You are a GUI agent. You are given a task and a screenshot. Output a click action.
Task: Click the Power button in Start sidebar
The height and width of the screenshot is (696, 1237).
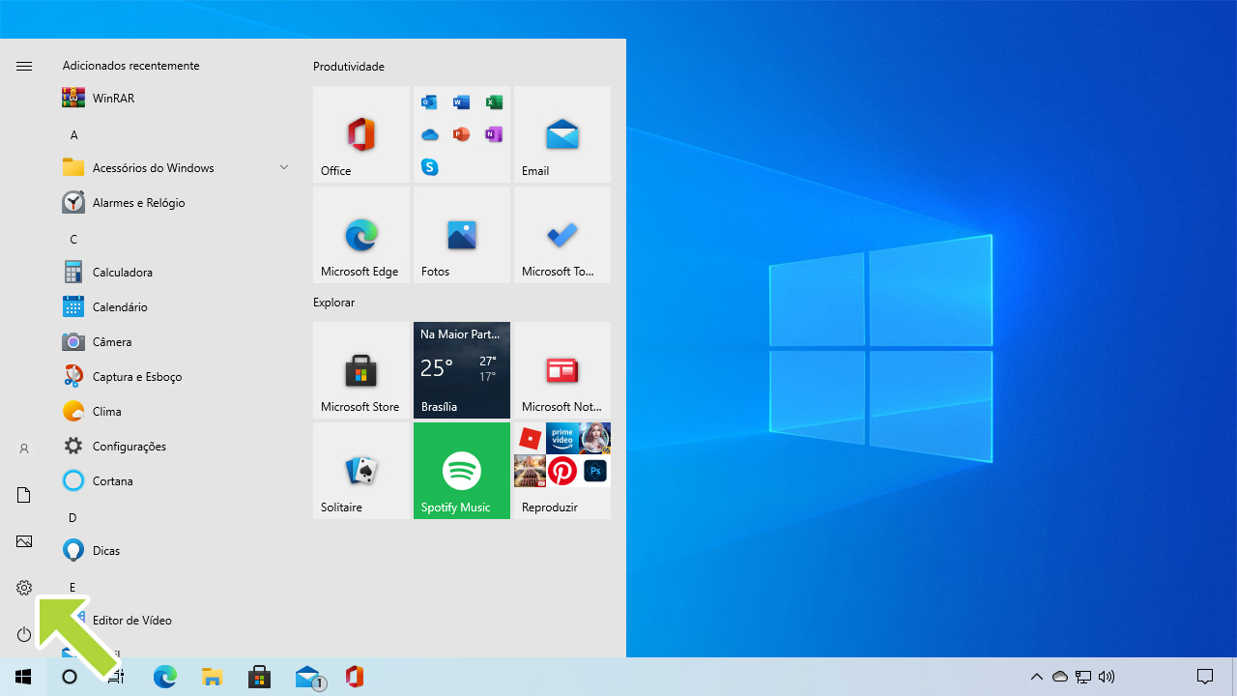click(x=24, y=634)
